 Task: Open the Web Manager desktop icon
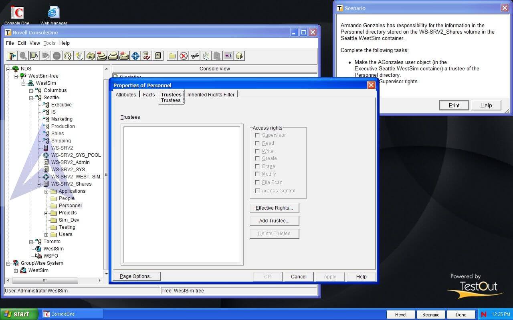(x=54, y=16)
